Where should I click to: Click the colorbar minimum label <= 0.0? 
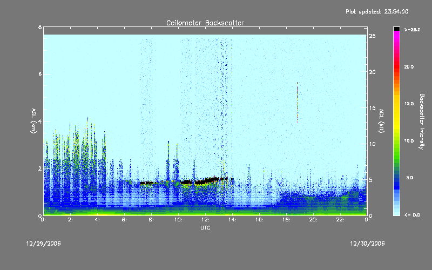coord(412,215)
